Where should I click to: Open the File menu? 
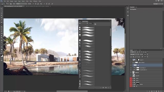point(5,1)
